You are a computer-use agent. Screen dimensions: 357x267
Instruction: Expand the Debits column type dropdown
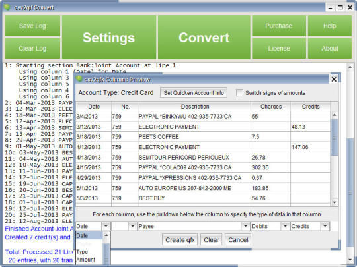pos(285,226)
